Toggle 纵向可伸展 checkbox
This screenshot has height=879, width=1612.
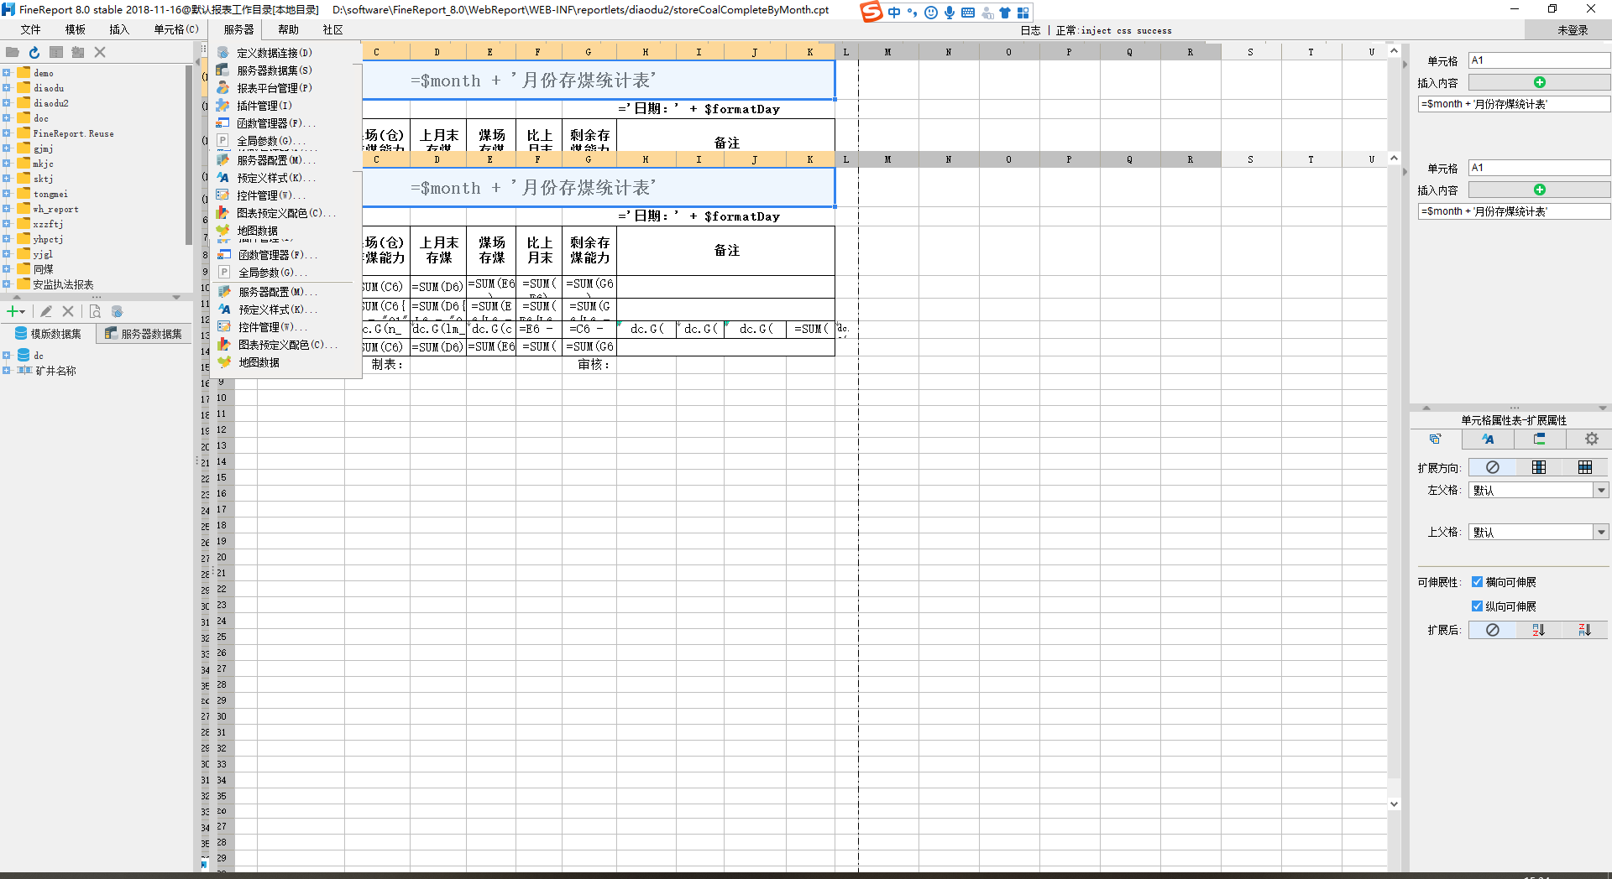[1477, 606]
